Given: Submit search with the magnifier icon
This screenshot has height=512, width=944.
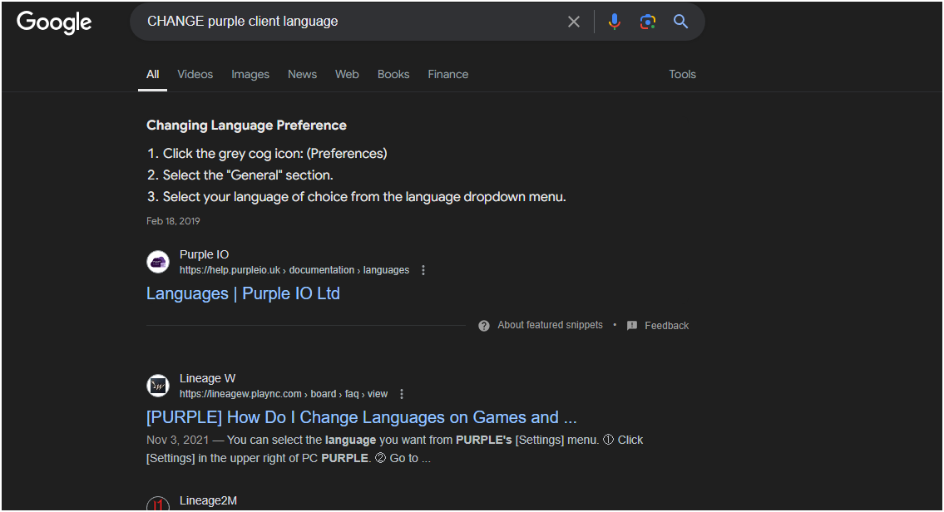Looking at the screenshot, I should tap(681, 22).
